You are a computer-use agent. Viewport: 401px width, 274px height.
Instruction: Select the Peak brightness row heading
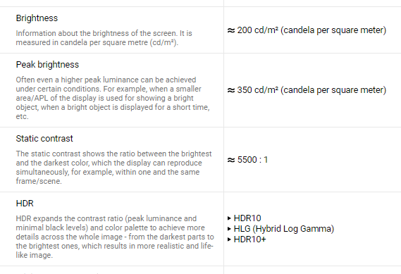[x=47, y=65]
